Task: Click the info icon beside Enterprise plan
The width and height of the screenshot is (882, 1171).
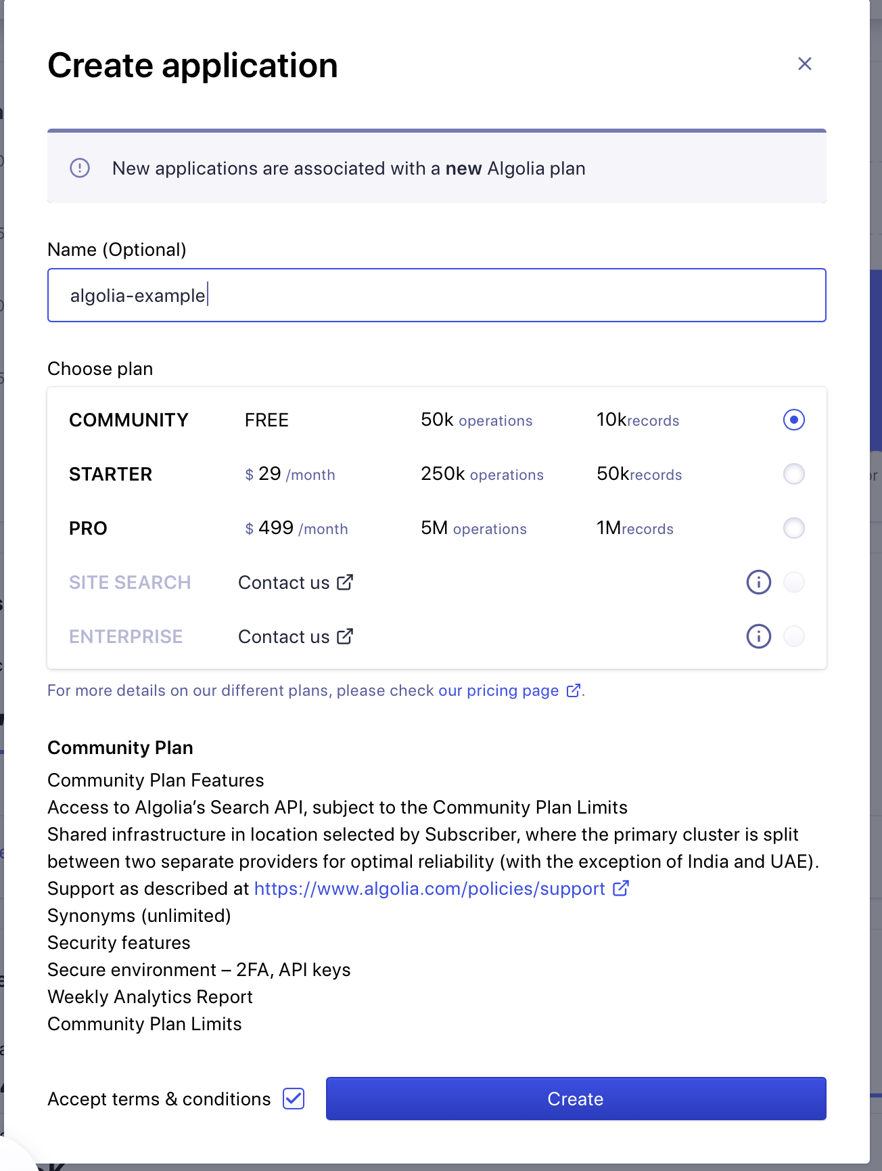Action: [758, 636]
